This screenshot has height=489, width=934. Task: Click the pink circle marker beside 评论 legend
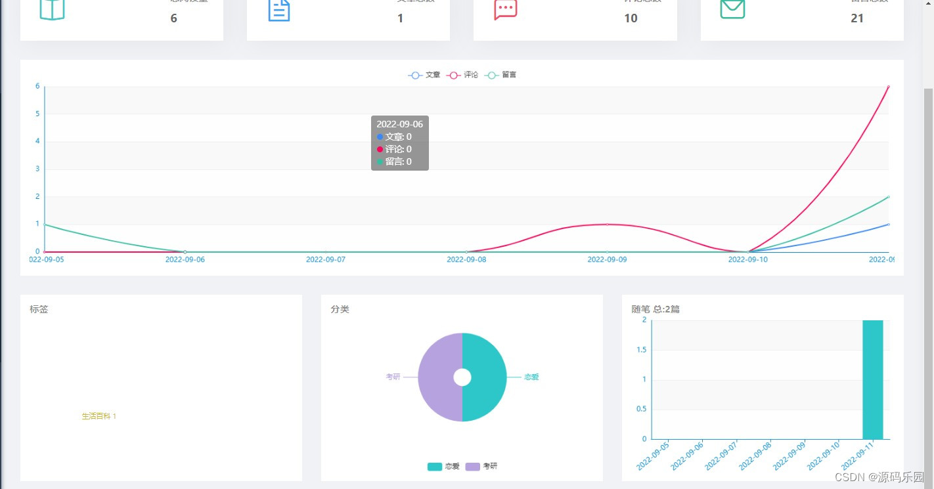[453, 75]
